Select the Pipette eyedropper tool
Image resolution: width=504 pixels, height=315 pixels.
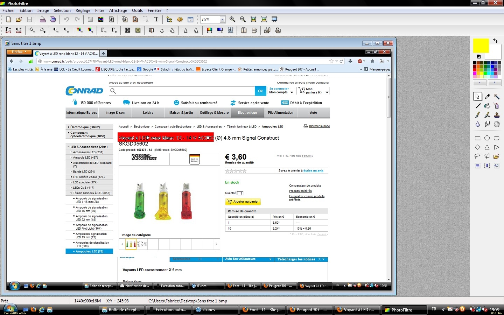tap(487, 96)
